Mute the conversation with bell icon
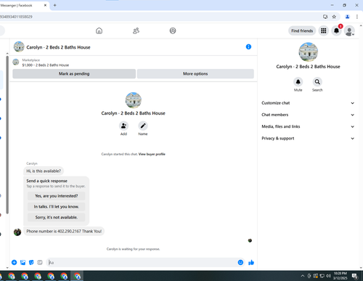This screenshot has height=281, width=363. pyautogui.click(x=298, y=82)
